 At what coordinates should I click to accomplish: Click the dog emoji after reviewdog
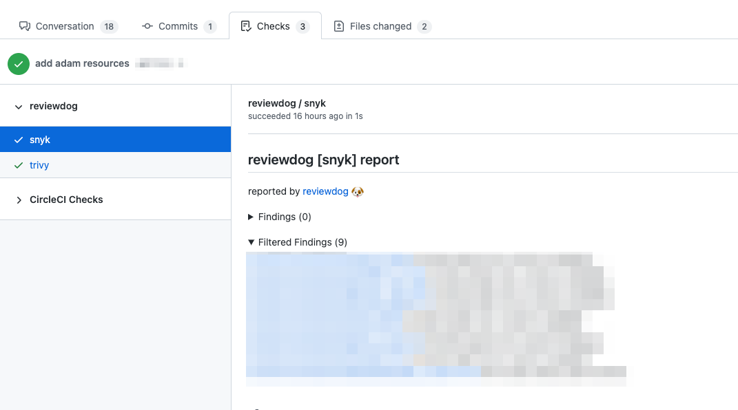click(357, 192)
